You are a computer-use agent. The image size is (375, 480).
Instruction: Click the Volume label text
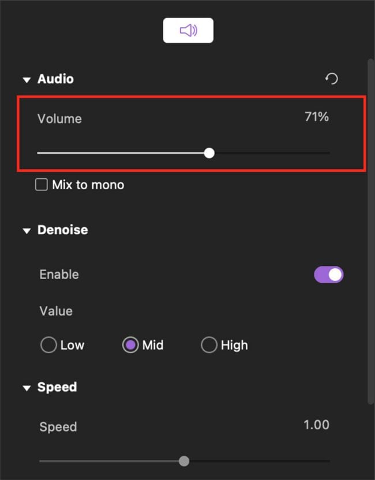click(59, 119)
